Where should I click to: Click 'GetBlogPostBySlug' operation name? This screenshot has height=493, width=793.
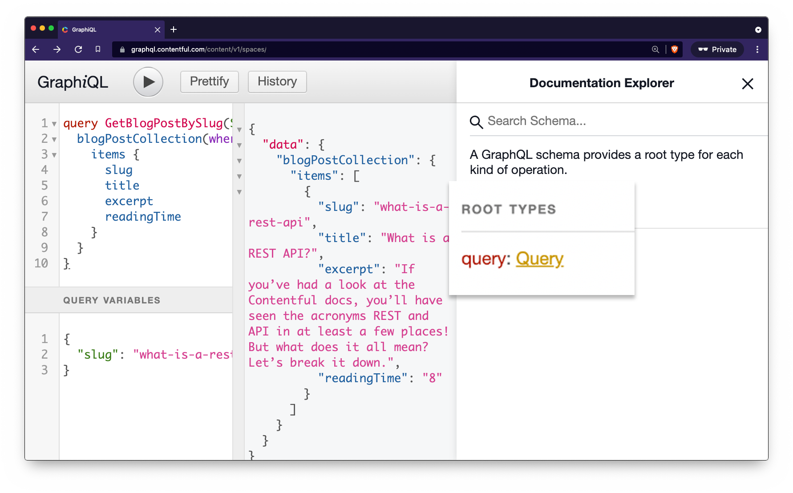pyautogui.click(x=164, y=123)
